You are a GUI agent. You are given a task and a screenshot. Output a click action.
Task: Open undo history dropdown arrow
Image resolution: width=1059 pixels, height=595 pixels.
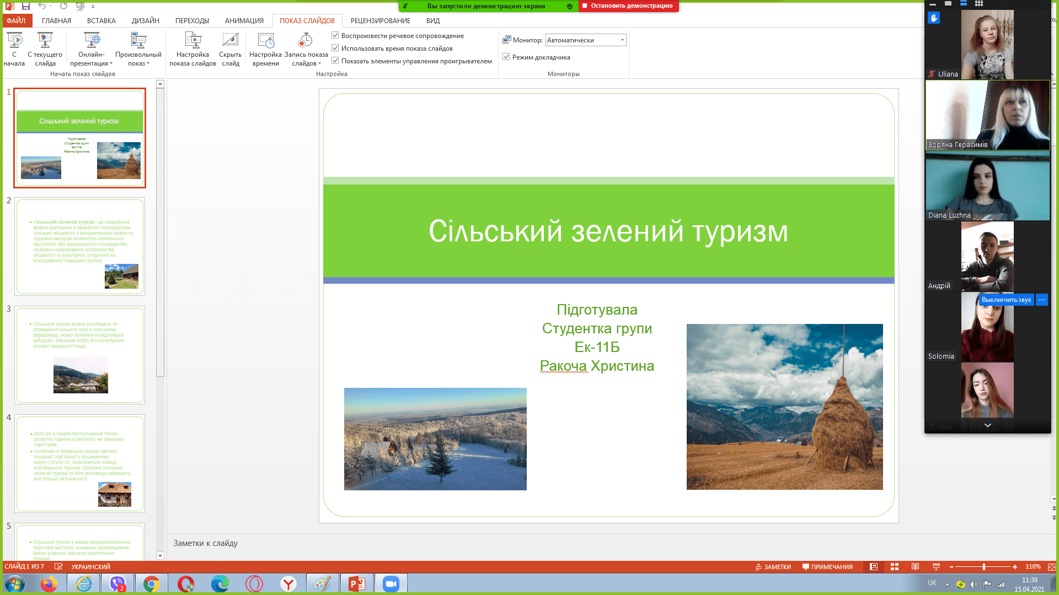pyautogui.click(x=50, y=6)
